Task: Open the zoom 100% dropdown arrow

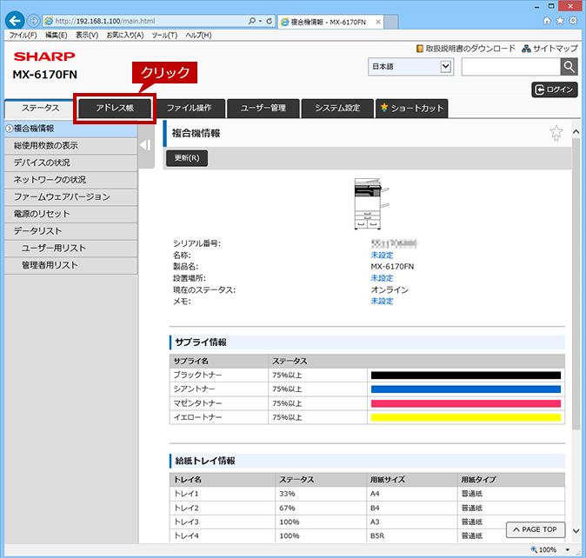Action: pyautogui.click(x=568, y=550)
